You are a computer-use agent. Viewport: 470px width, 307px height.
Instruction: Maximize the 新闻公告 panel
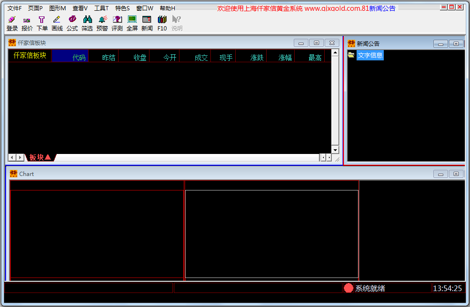[x=456, y=44]
